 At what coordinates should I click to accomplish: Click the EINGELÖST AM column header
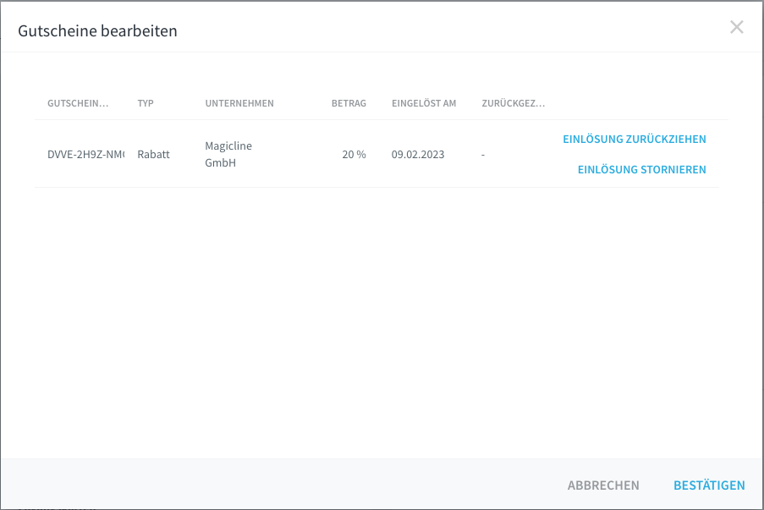click(424, 104)
